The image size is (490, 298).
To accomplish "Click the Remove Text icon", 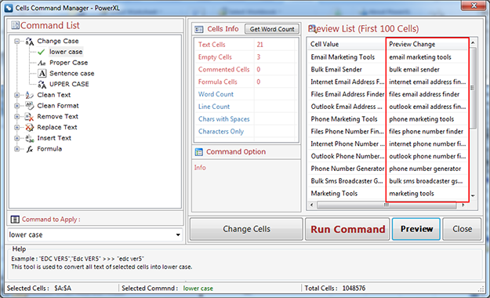I will coord(29,117).
